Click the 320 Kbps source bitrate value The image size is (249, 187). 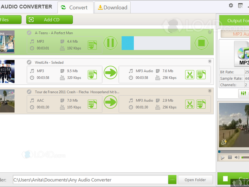coord(74,78)
